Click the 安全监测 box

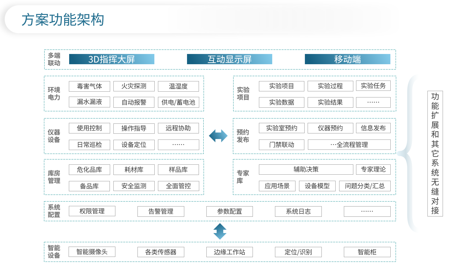(134, 186)
